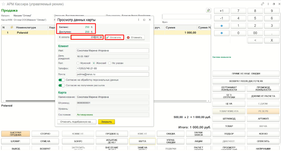Click the Телефон input field
The width and height of the screenshot is (281, 151).
pos(112,68)
